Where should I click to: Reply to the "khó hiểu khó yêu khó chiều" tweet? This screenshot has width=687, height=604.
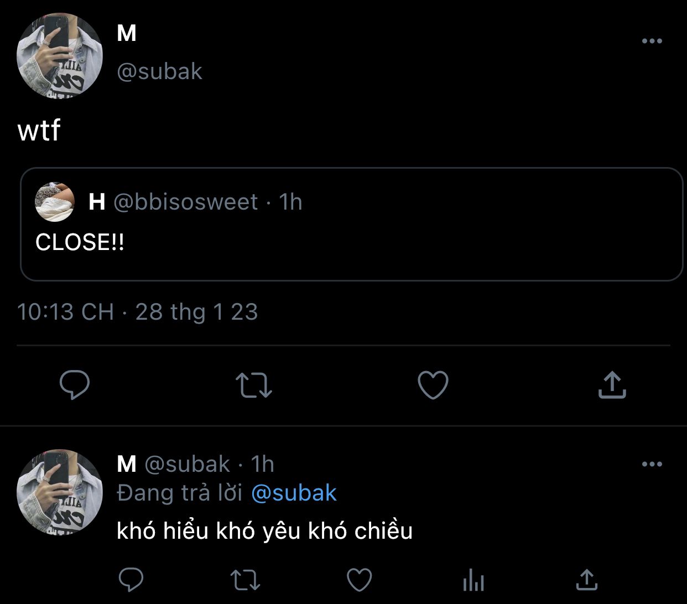pyautogui.click(x=132, y=580)
